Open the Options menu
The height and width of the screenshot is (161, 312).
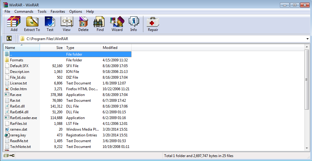click(76, 12)
